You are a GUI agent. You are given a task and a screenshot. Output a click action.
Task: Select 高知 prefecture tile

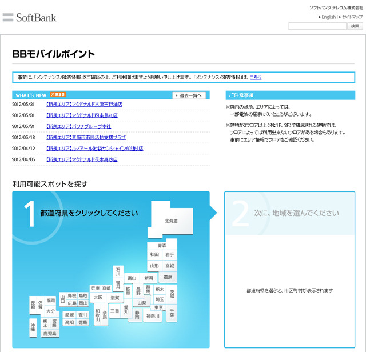click(70, 322)
